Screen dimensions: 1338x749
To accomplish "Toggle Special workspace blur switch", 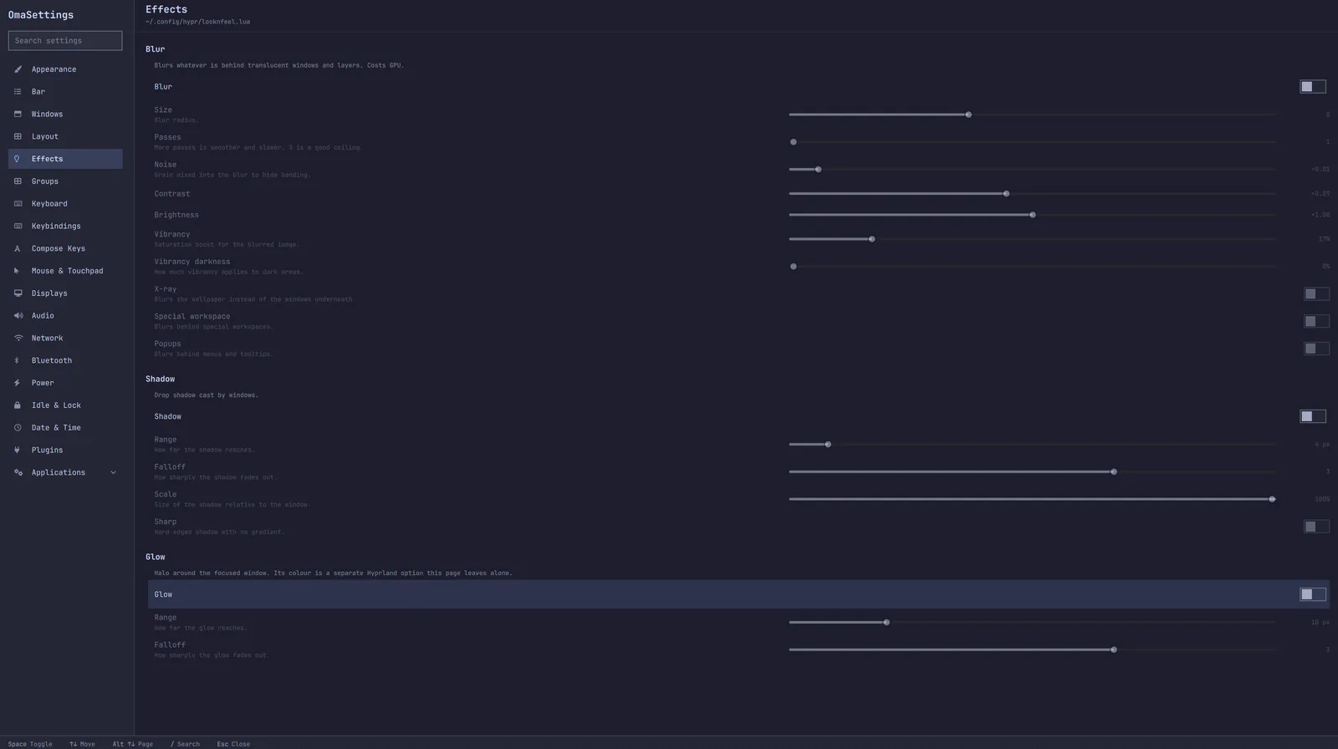I will click(1316, 322).
